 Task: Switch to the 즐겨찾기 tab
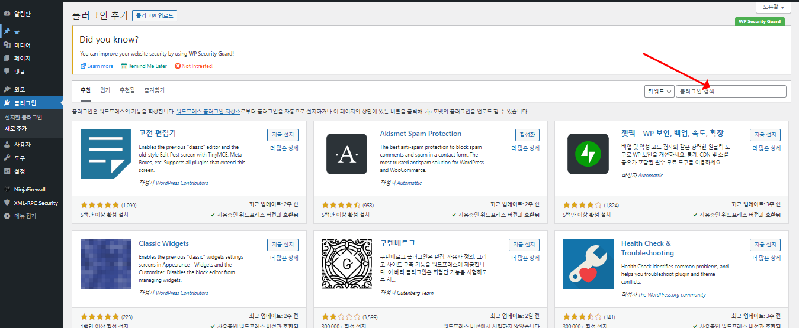[x=154, y=90]
